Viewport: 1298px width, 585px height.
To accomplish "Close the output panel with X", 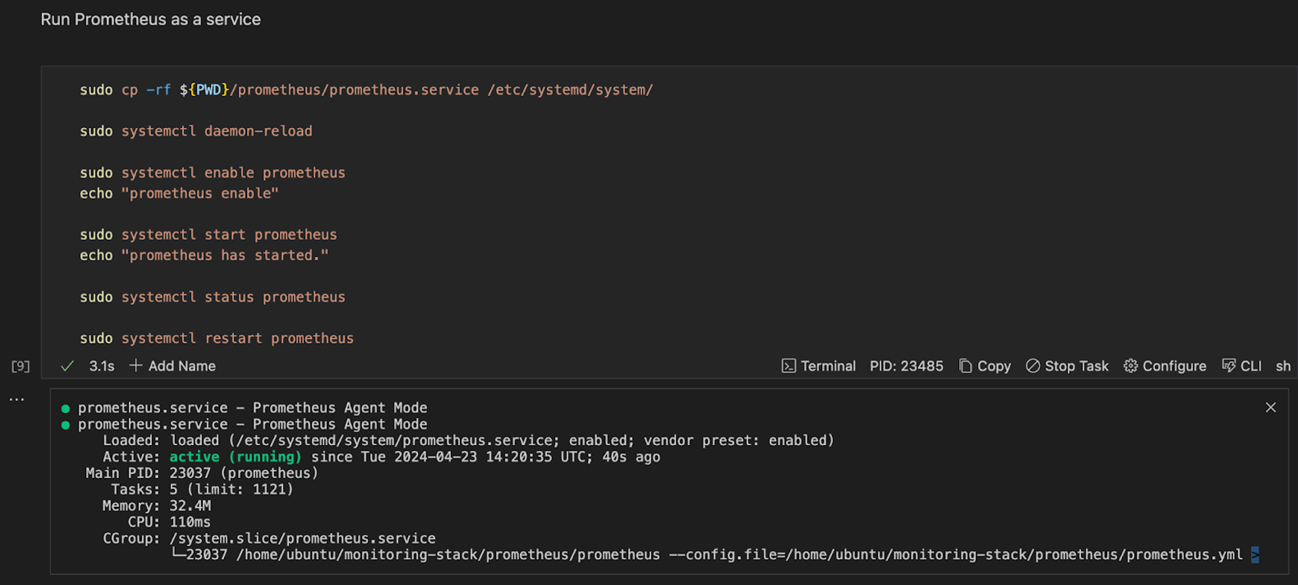I will [1270, 408].
